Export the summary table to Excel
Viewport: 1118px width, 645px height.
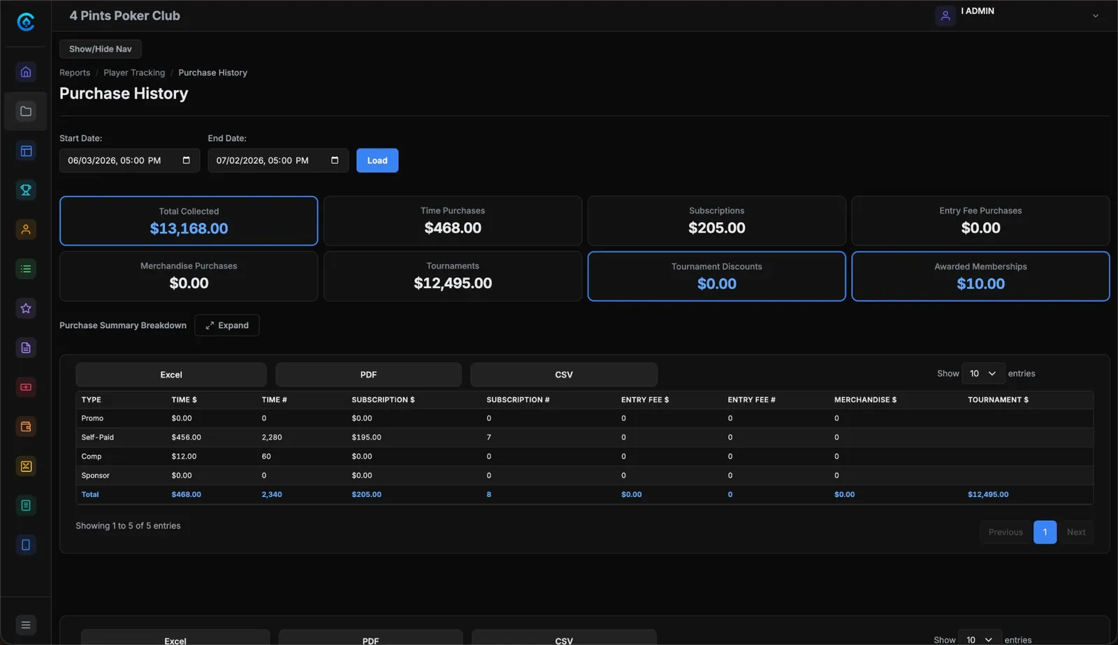[171, 375]
